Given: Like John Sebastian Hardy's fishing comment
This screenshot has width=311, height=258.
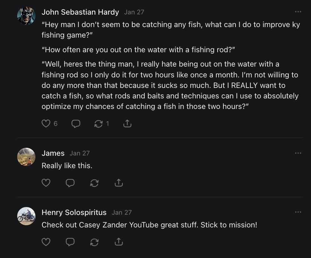Looking at the screenshot, I should pyautogui.click(x=46, y=124).
